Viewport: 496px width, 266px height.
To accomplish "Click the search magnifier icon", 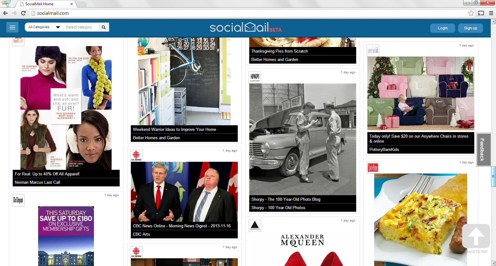I will click(x=104, y=27).
